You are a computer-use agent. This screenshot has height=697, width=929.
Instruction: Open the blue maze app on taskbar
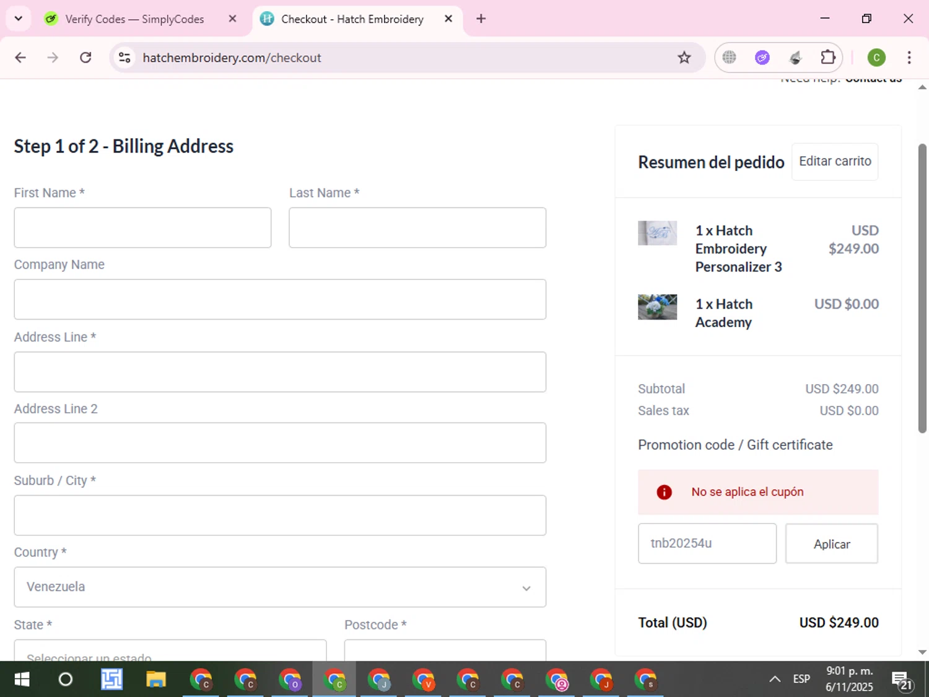pyautogui.click(x=111, y=680)
